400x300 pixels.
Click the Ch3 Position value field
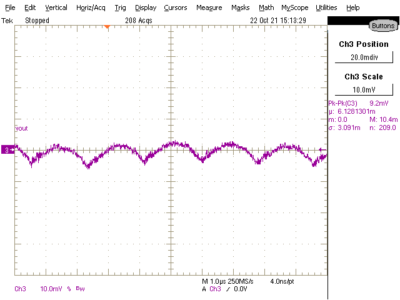pos(364,57)
